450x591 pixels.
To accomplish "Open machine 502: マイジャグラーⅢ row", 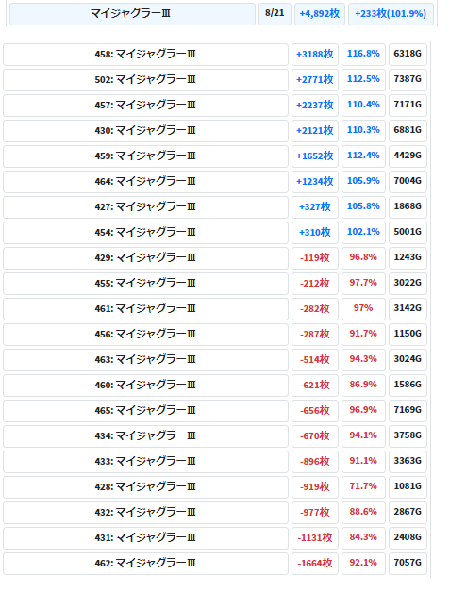I will (145, 80).
